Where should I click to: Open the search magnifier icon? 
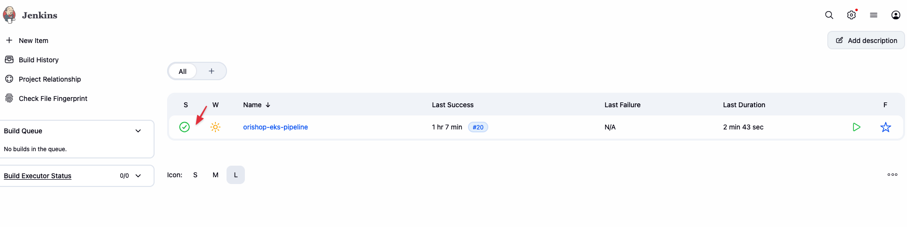tap(829, 15)
